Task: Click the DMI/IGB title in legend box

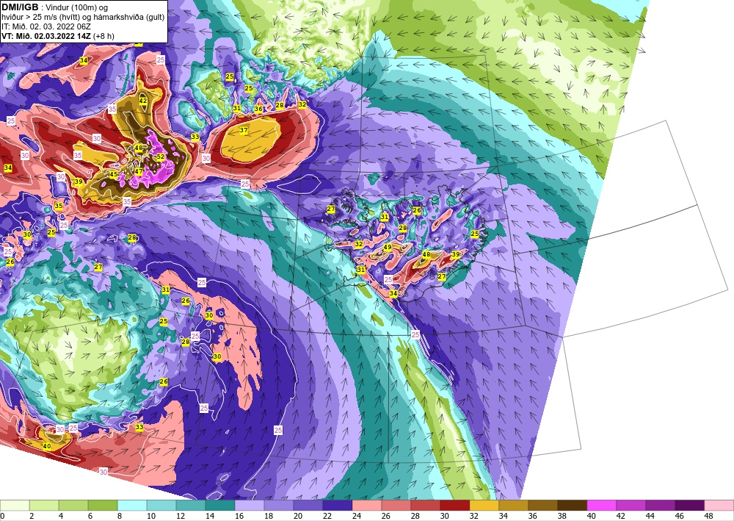Action: [20, 7]
